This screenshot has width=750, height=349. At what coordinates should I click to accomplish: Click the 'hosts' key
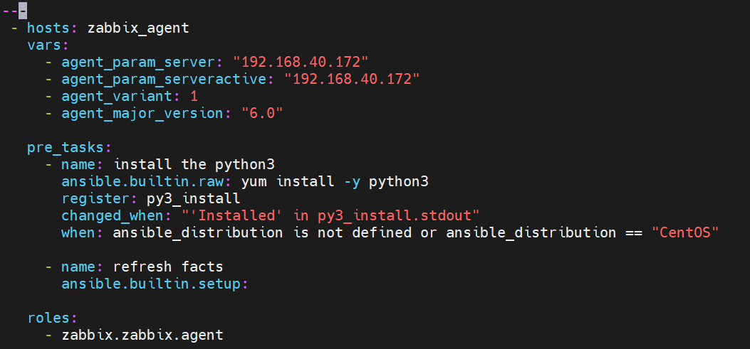[x=48, y=28]
